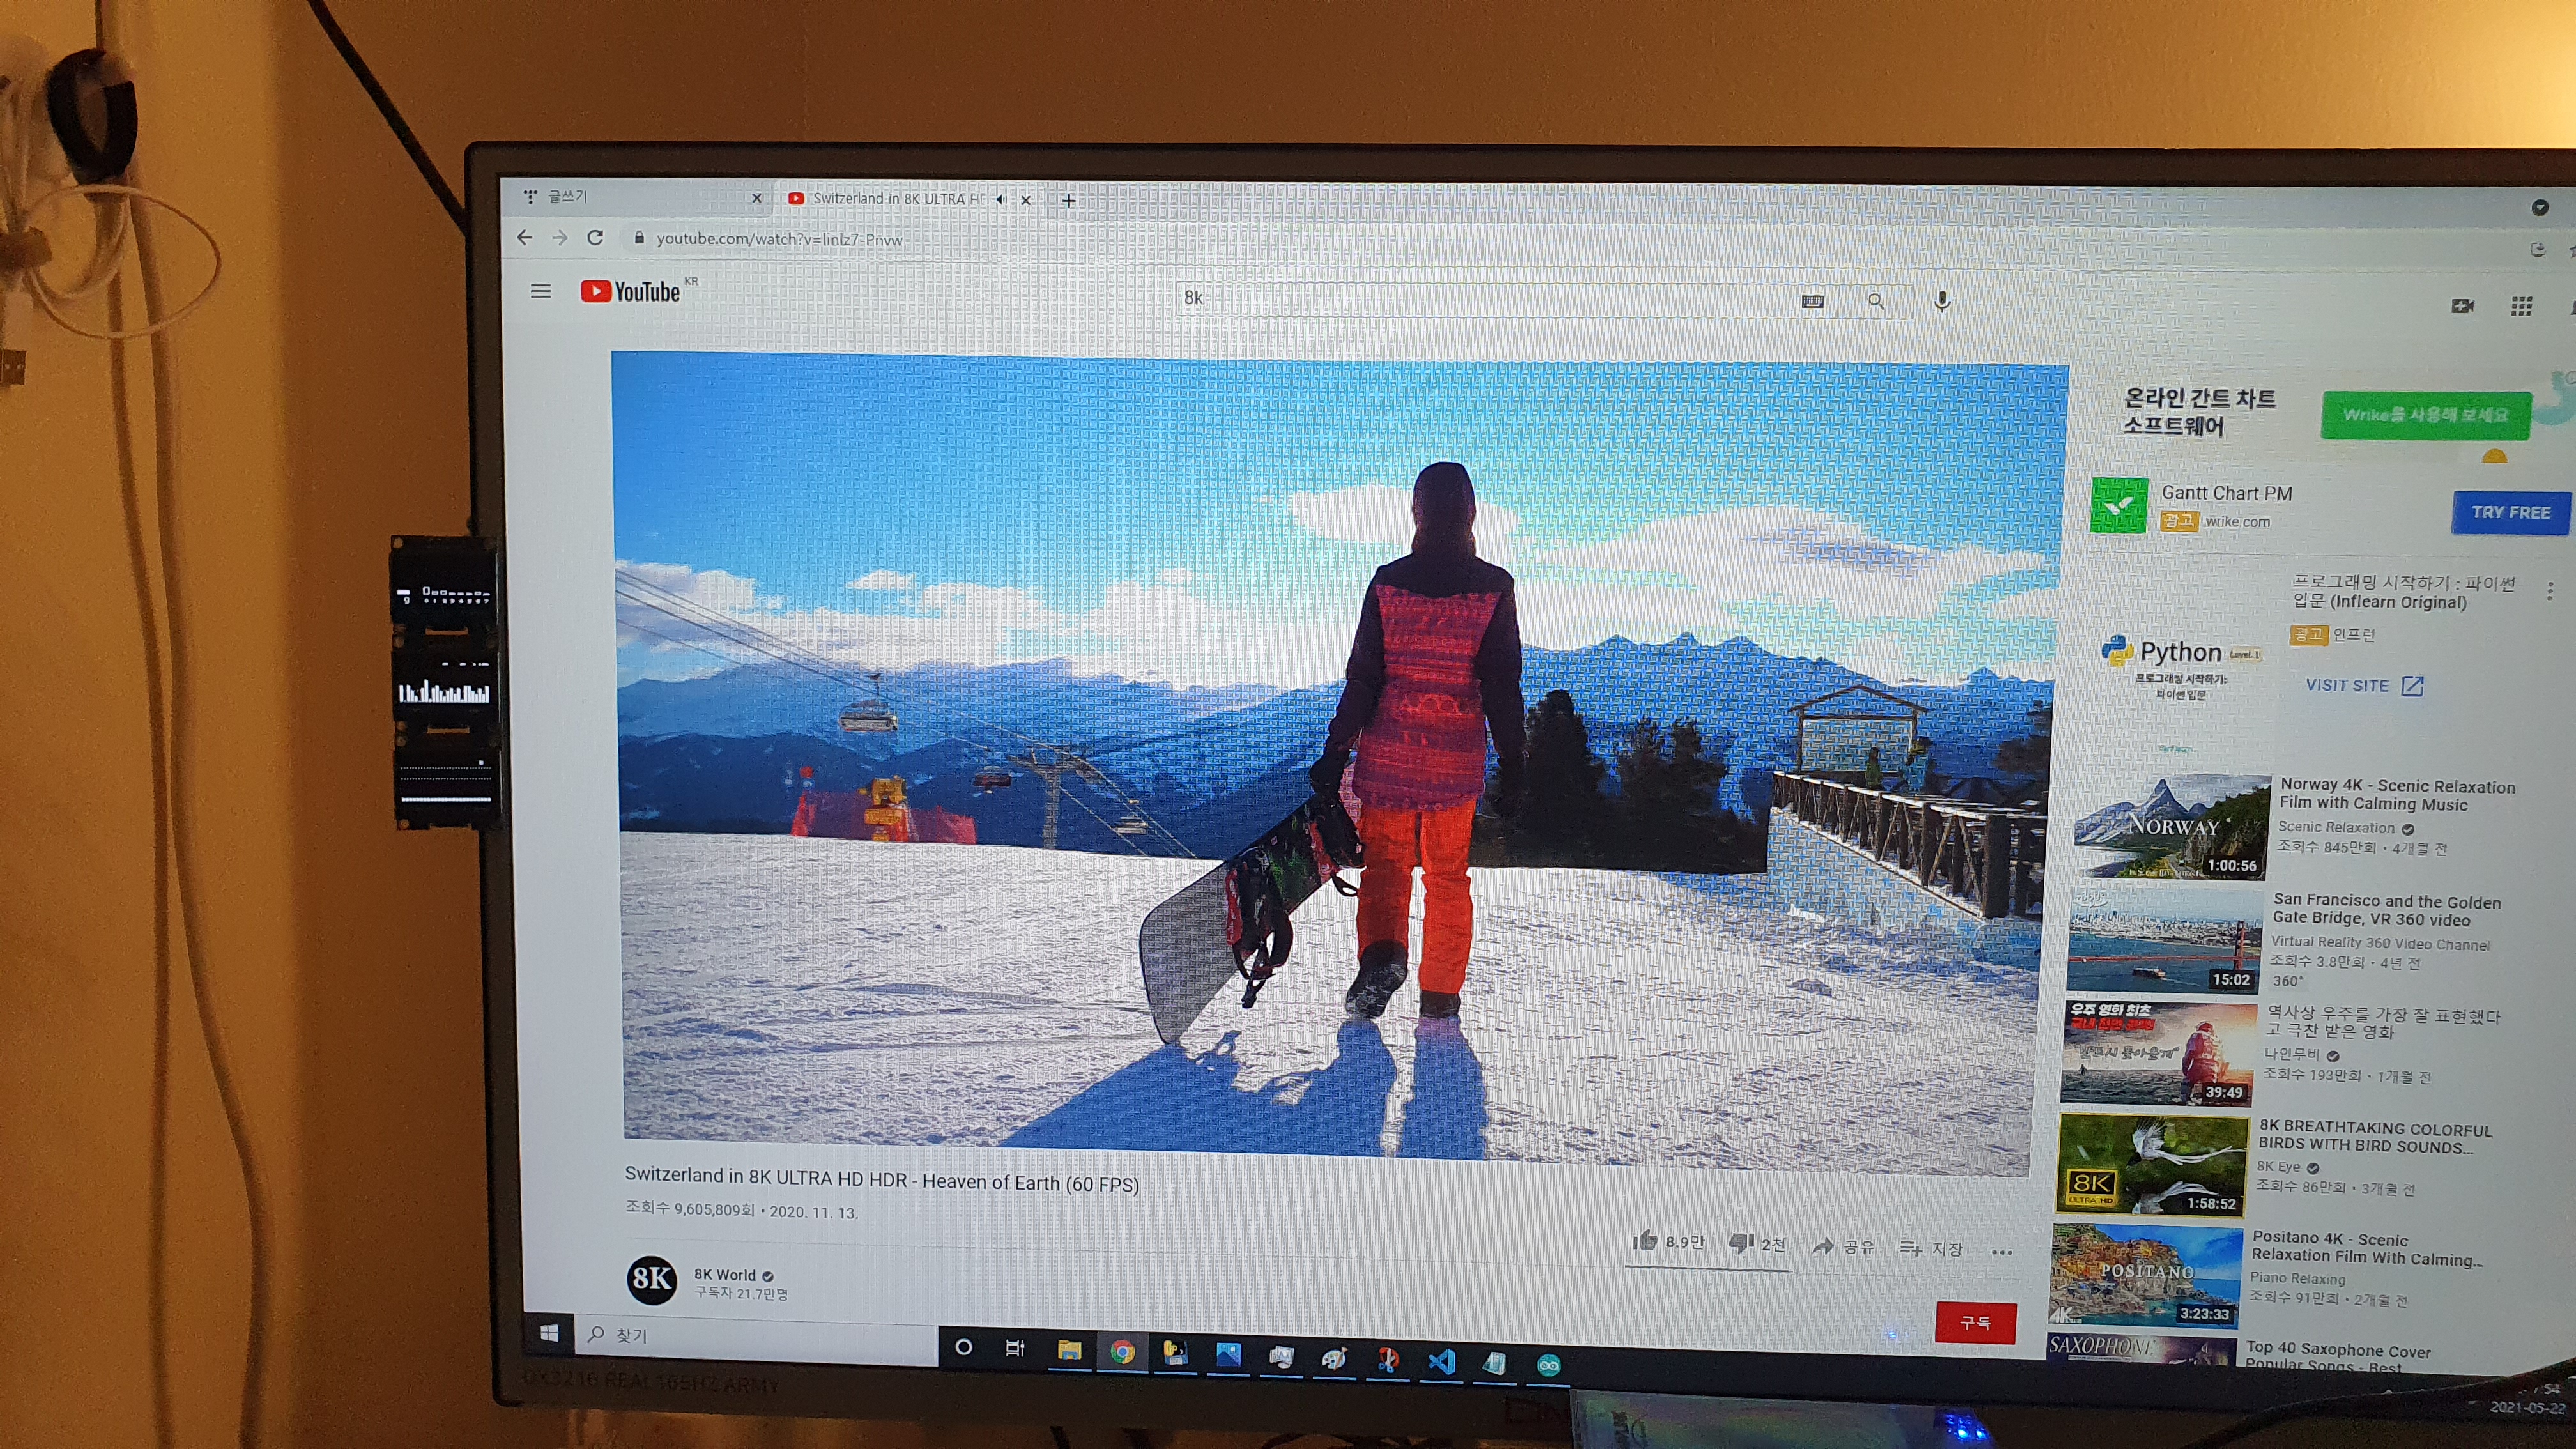The width and height of the screenshot is (2576, 1449).
Task: Like the video with thumbs-up
Action: [1645, 1241]
